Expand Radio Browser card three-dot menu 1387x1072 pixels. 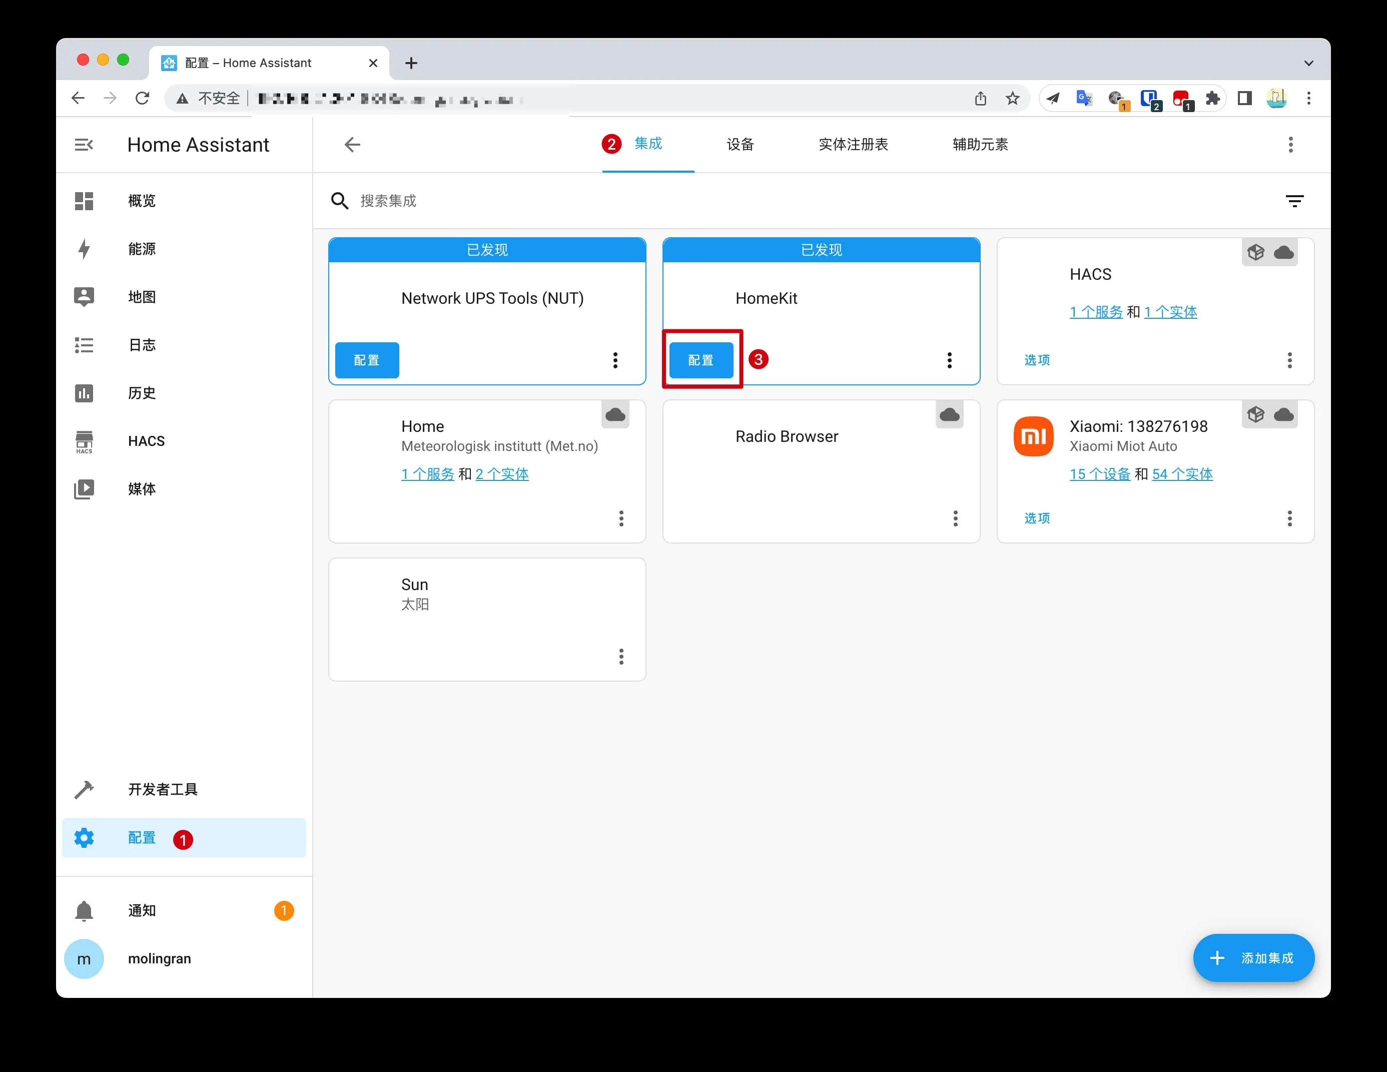pyautogui.click(x=955, y=518)
